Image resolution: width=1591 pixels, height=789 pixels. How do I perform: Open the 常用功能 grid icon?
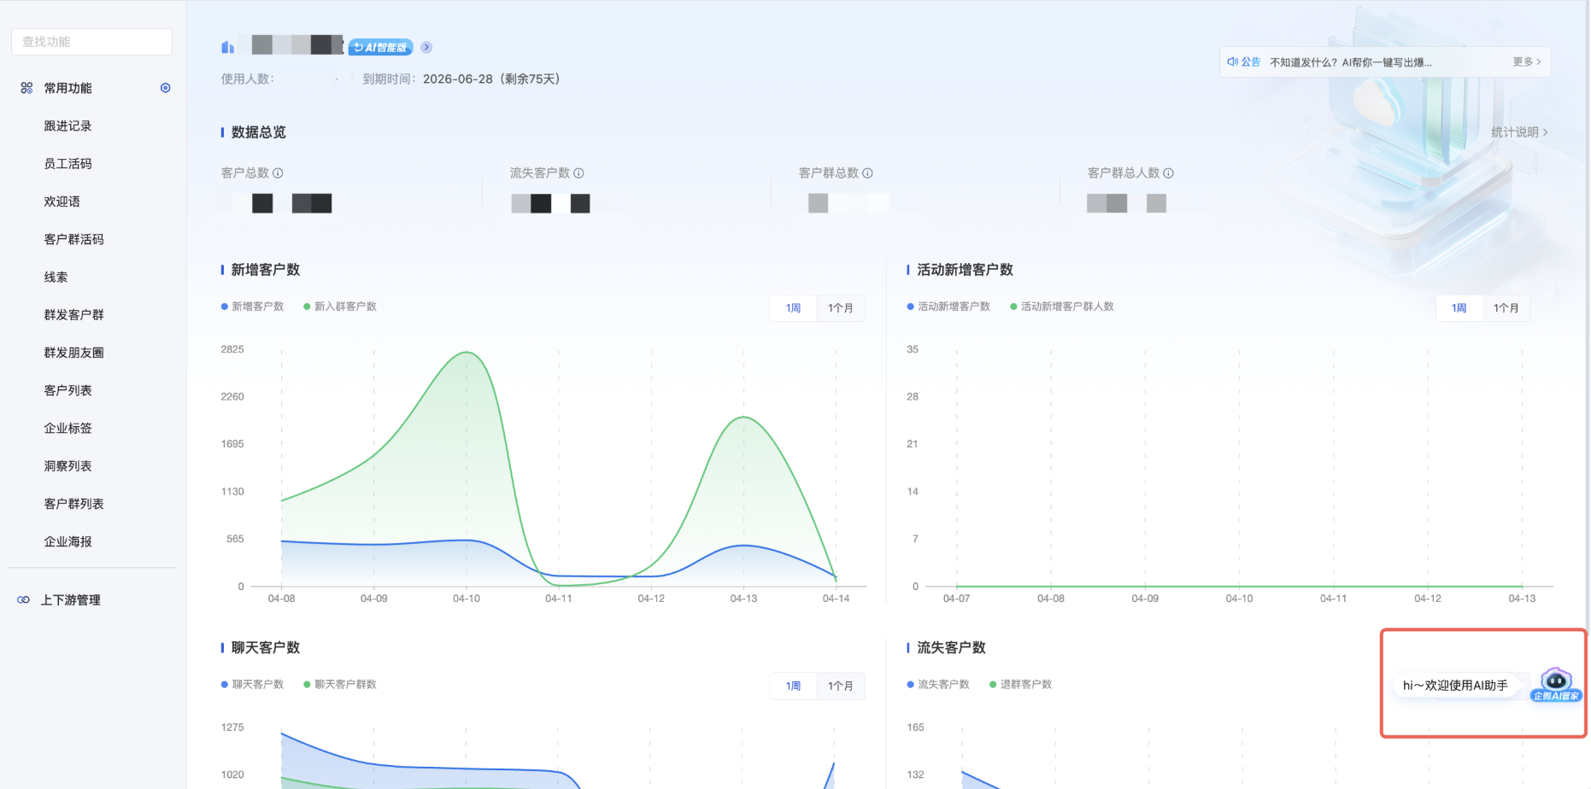coord(26,88)
